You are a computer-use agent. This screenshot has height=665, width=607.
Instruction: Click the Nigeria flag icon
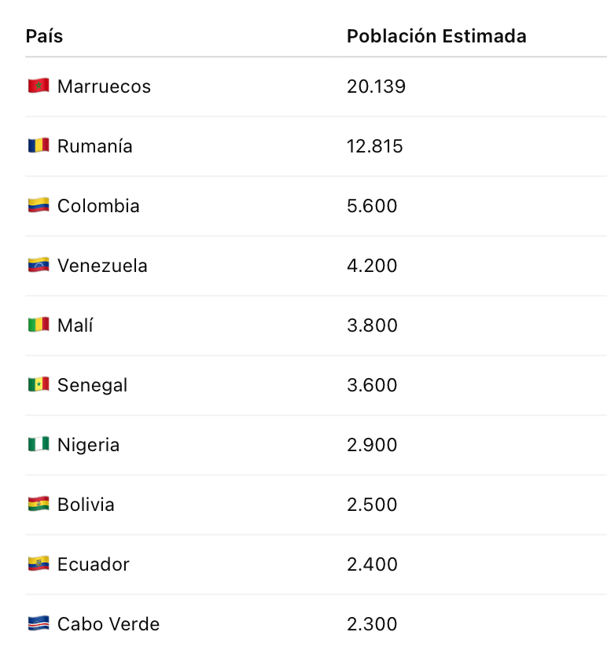tap(39, 444)
